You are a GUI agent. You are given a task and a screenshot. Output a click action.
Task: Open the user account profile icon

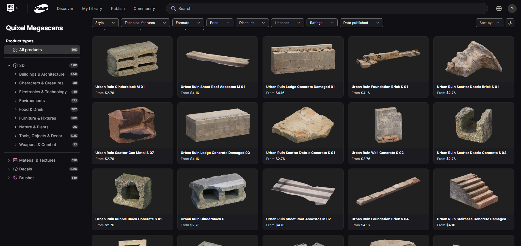click(x=512, y=9)
